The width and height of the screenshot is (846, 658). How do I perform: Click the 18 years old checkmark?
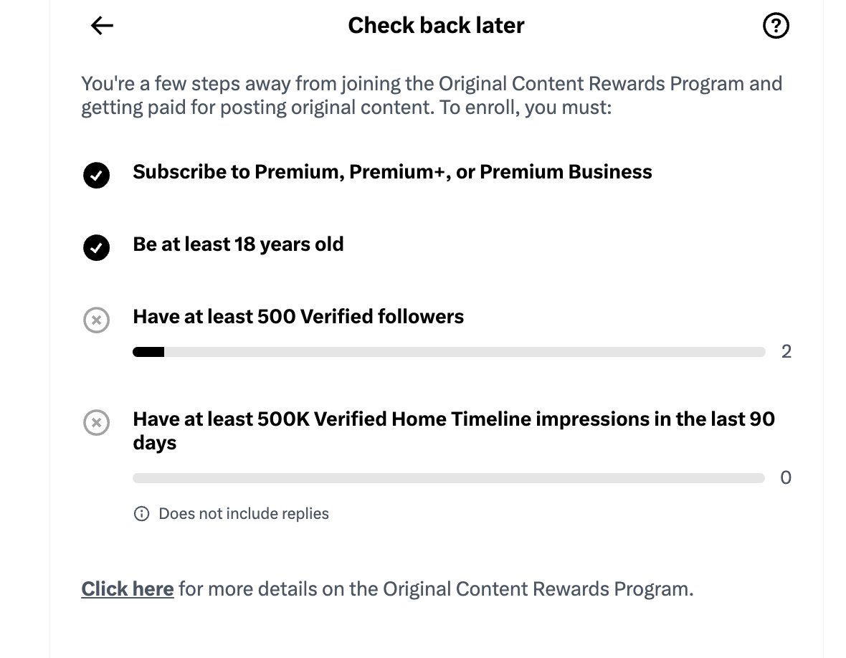[x=97, y=247]
